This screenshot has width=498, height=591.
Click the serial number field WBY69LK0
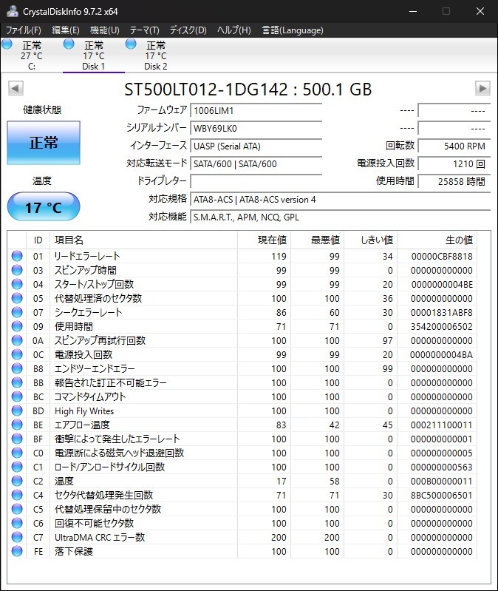pos(256,128)
